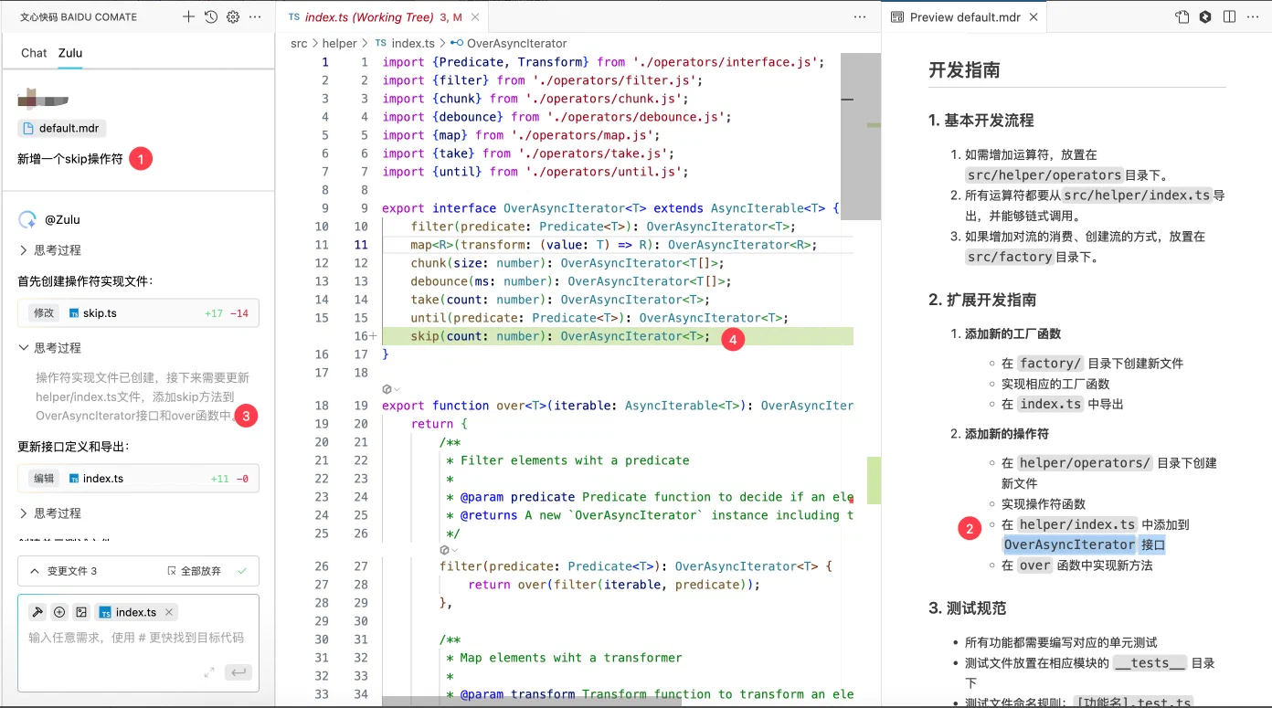Attach an image via picture icon
The height and width of the screenshot is (708, 1272).
point(81,612)
